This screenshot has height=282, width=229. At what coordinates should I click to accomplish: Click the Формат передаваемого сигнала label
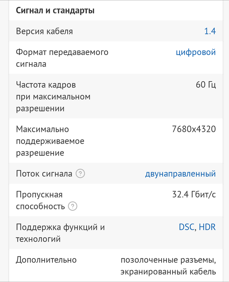[x=62, y=58]
